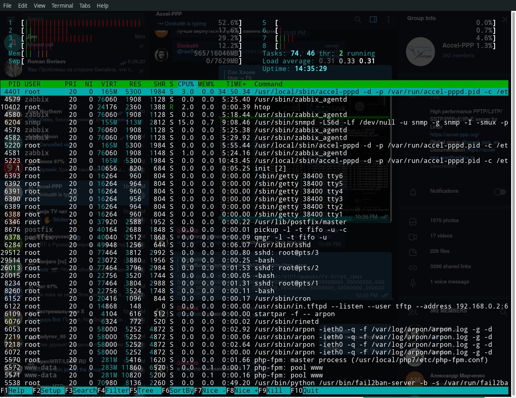The width and height of the screenshot is (516, 398).
Task: Click the search magnifier icon in chat header
Action: point(358,19)
